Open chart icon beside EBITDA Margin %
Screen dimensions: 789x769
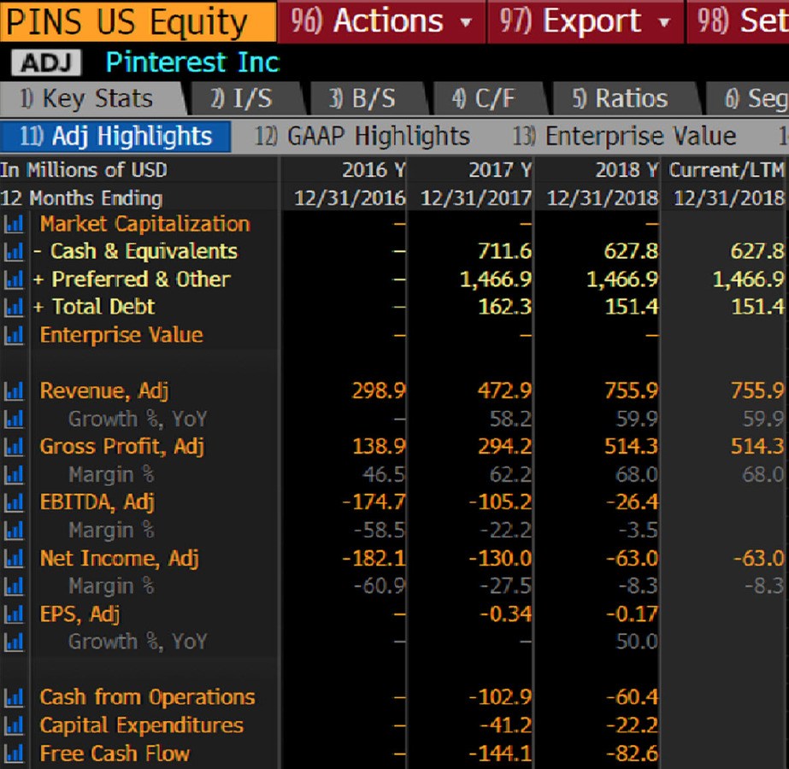pos(14,530)
